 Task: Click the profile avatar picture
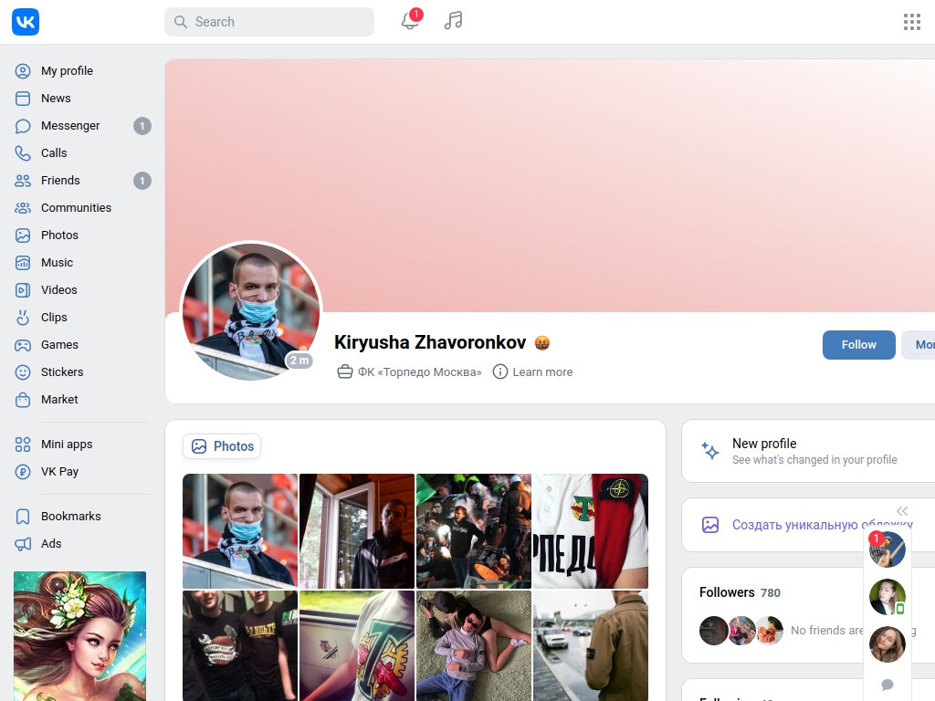(x=251, y=311)
